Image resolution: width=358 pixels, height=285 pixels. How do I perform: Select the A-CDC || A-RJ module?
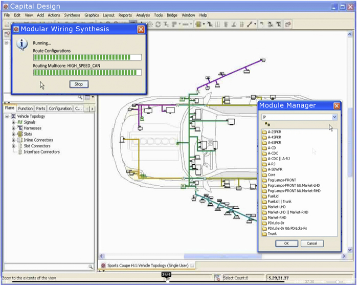pyautogui.click(x=279, y=159)
